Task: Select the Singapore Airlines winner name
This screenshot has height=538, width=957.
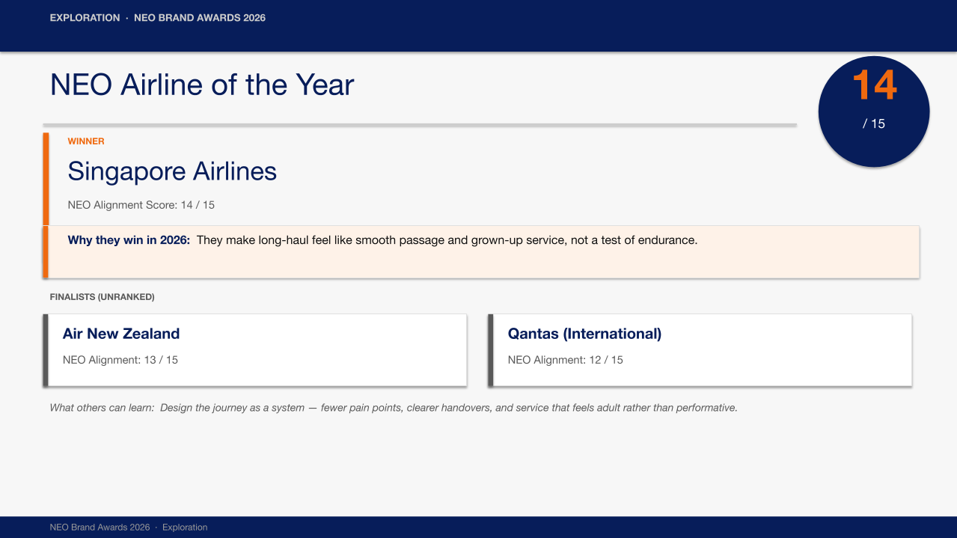Action: [172, 171]
